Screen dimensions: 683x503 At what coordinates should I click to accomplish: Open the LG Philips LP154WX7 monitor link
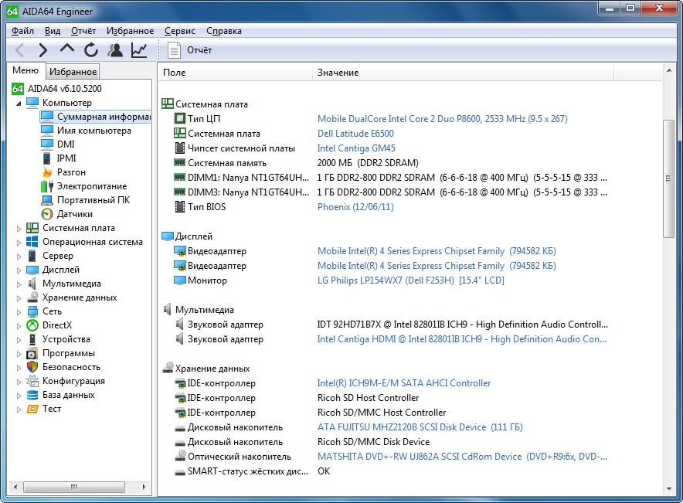click(x=410, y=280)
